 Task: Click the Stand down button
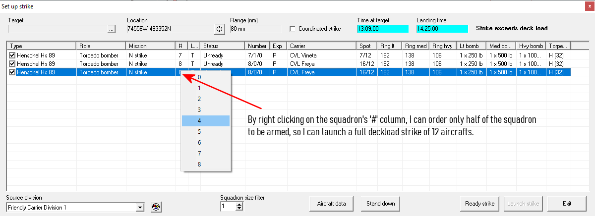point(381,204)
